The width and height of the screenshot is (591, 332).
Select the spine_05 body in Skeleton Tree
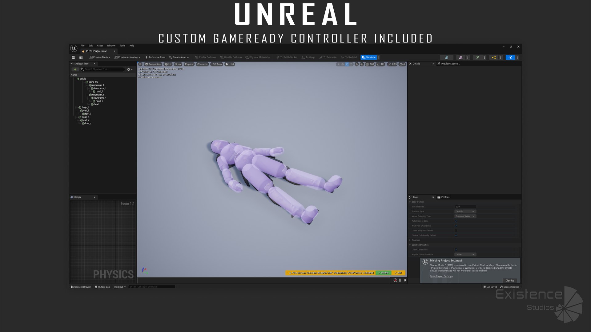[93, 82]
